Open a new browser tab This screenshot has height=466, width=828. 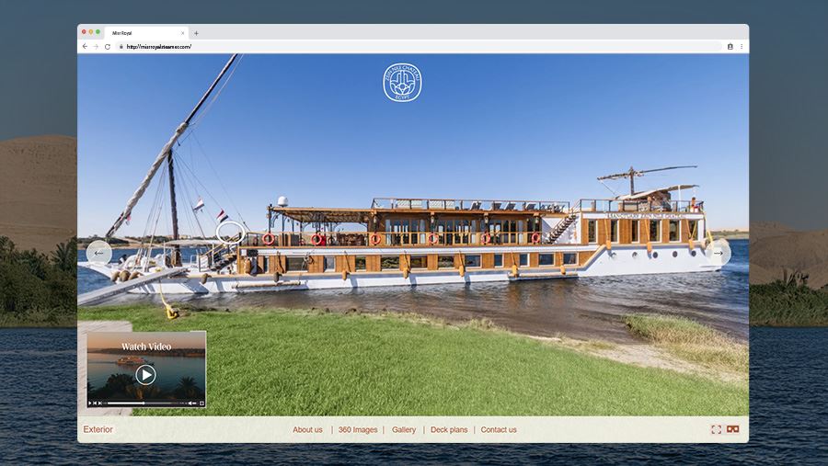click(196, 33)
